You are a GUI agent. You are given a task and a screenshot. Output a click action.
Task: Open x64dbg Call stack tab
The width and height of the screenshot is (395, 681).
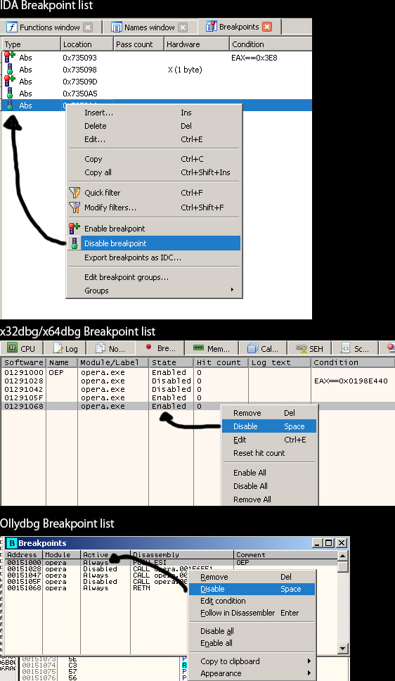tap(263, 348)
